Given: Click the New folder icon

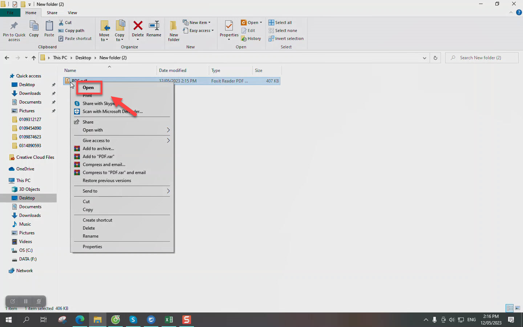Looking at the screenshot, I should (174, 26).
